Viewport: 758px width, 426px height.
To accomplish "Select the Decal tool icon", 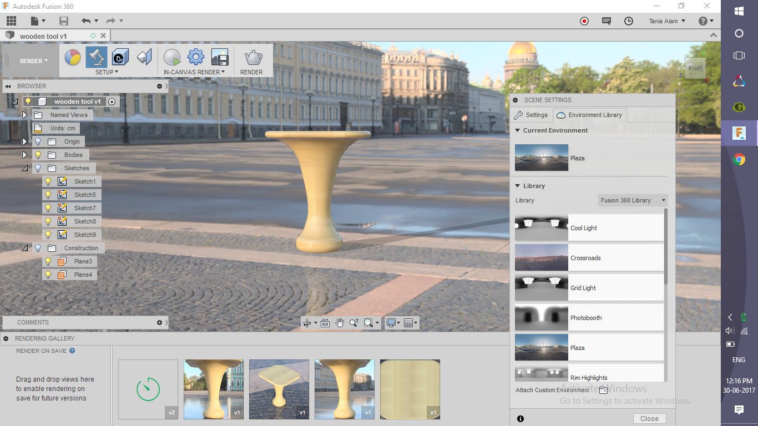I will pyautogui.click(x=120, y=57).
